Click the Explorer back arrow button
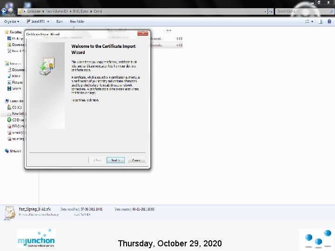The image size is (335, 251). click(4, 11)
